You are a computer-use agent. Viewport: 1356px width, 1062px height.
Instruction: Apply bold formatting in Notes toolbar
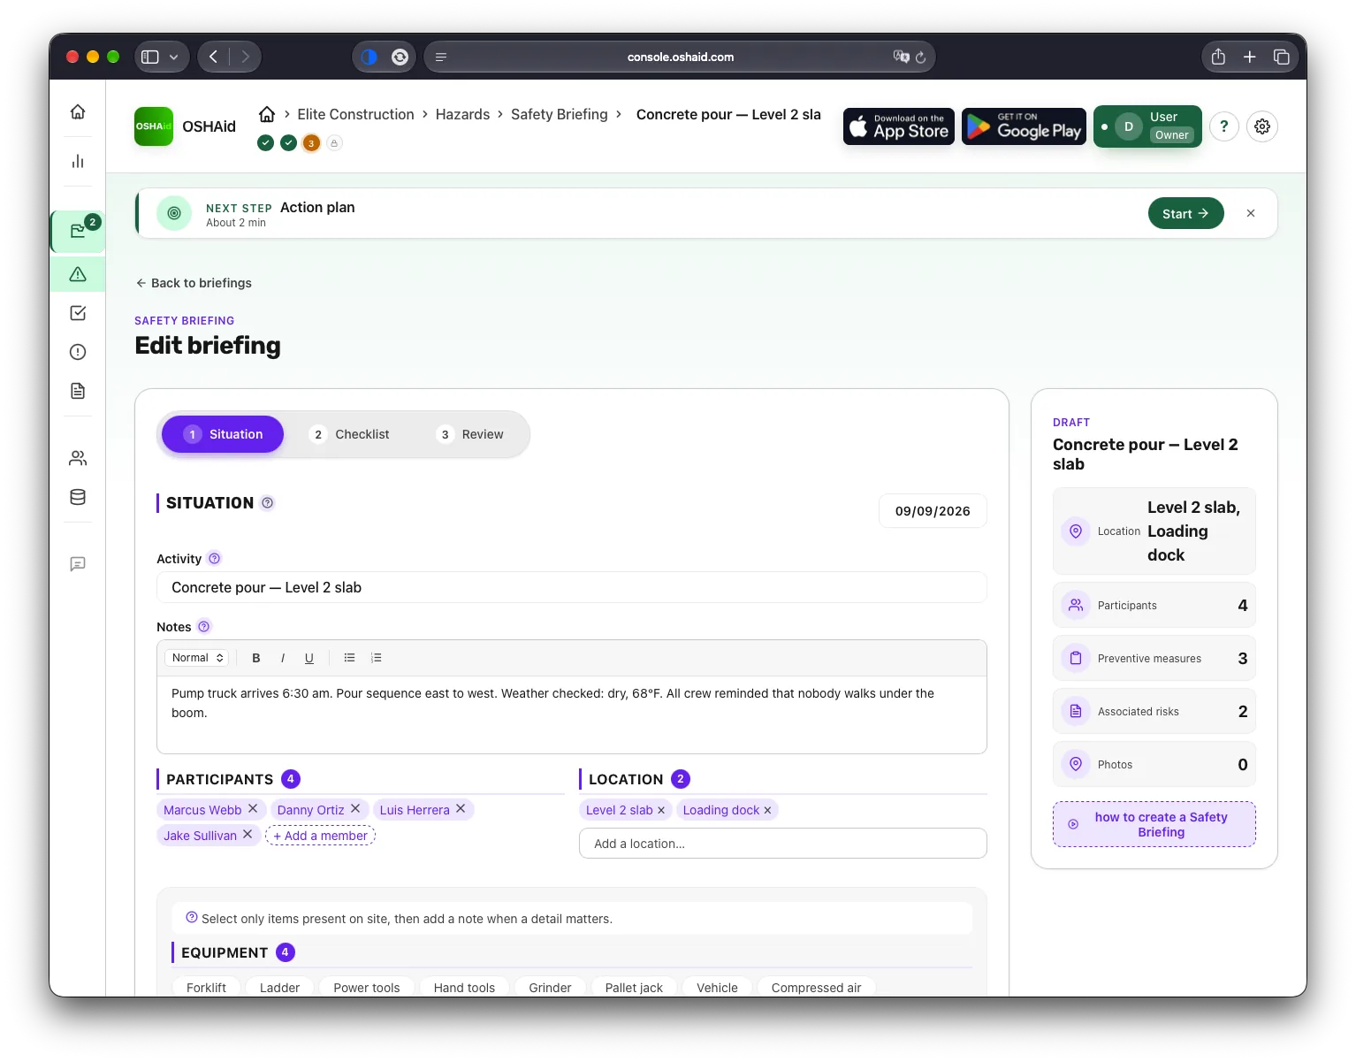256,658
